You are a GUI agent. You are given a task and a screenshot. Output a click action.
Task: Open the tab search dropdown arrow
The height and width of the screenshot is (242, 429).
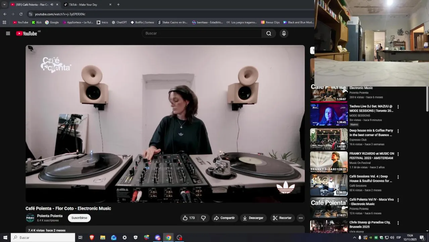pos(4,5)
